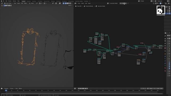The image size is (171, 96).
Task: Click the current frame number field
Action: [x=143, y=89]
